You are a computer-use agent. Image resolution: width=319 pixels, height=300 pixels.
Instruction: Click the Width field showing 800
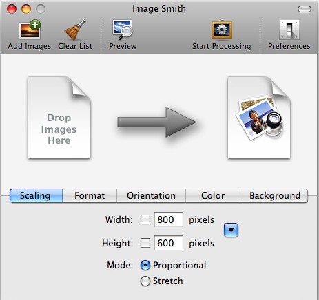click(169, 219)
